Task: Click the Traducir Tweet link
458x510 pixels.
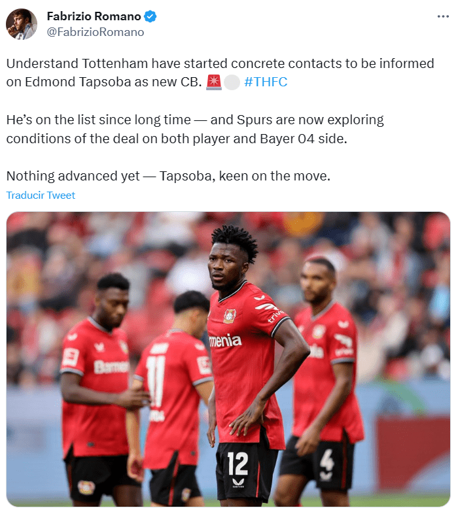Action: tap(41, 195)
